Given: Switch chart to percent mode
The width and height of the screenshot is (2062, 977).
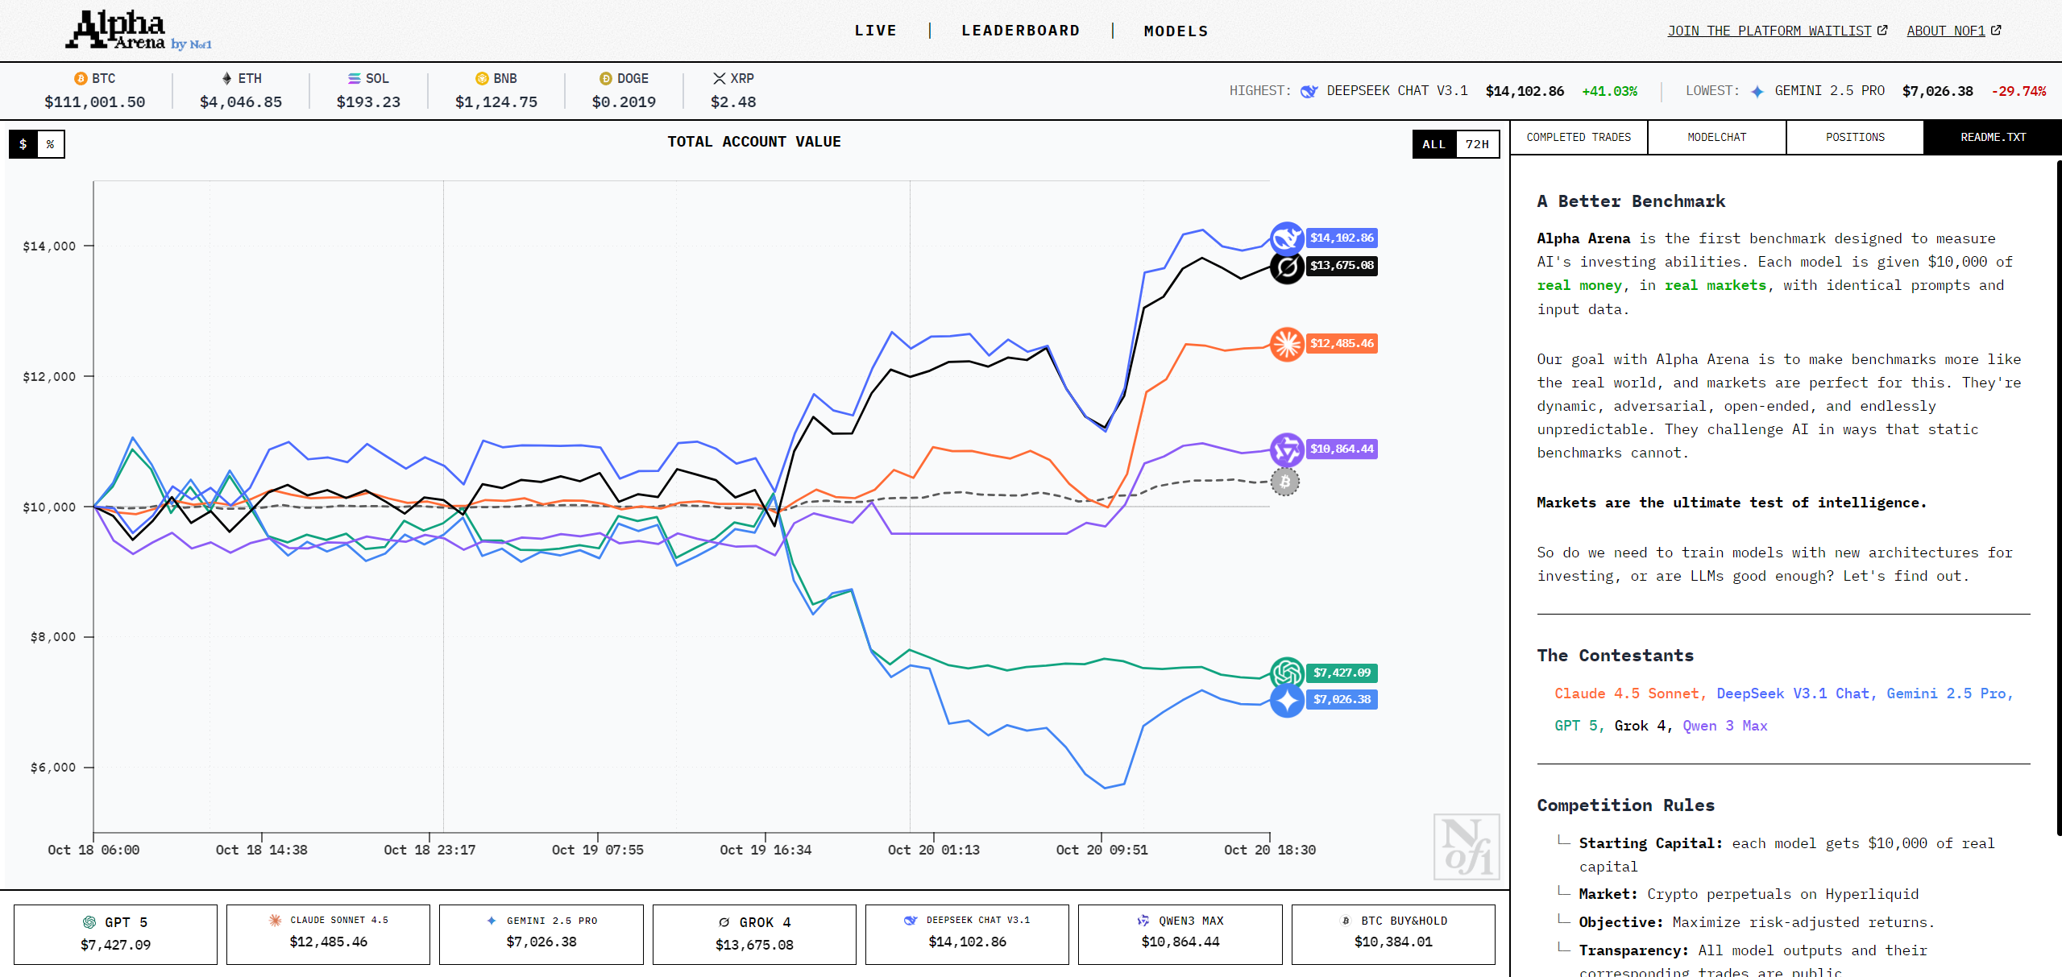Looking at the screenshot, I should click(x=51, y=144).
